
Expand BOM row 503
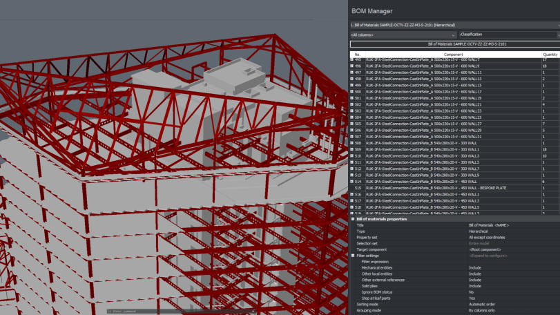point(351,111)
